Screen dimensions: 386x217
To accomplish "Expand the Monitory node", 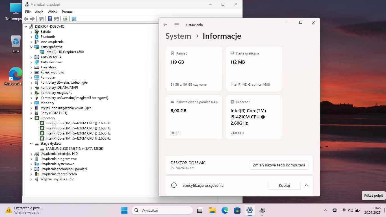I will [x=31, y=103].
